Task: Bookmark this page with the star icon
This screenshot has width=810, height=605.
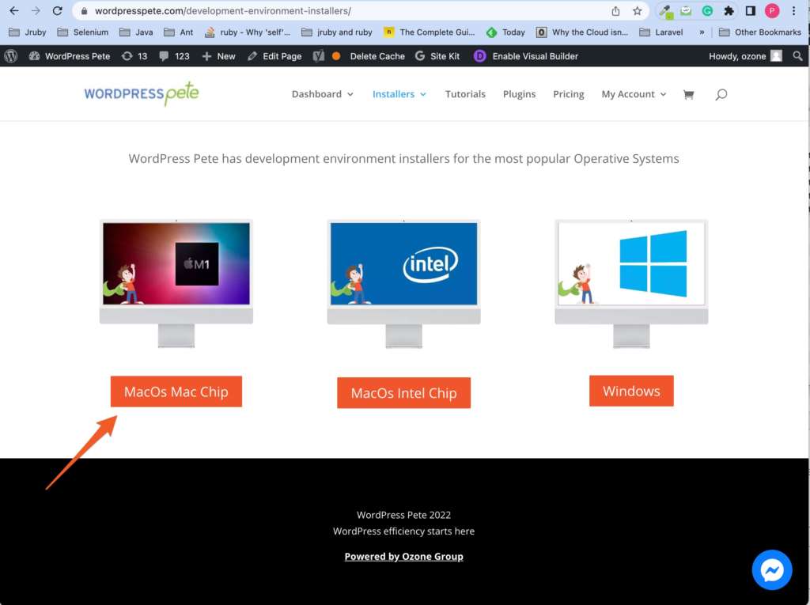Action: point(638,11)
